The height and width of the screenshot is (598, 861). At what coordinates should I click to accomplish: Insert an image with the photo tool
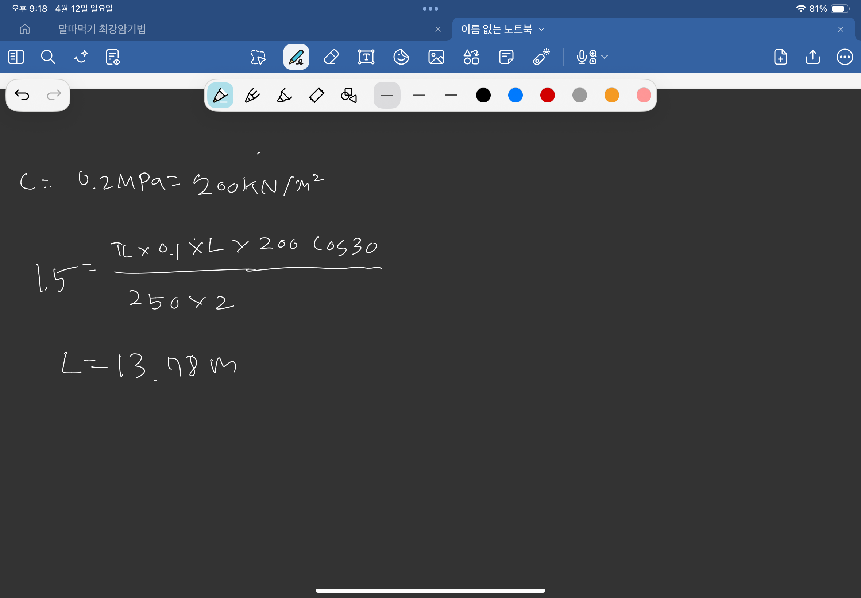(436, 57)
